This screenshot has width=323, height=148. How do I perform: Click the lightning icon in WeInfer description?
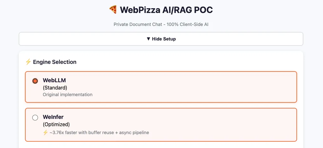tap(45, 133)
